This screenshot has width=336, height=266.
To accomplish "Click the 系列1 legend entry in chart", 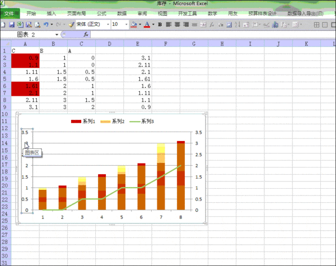I will 88,121.
